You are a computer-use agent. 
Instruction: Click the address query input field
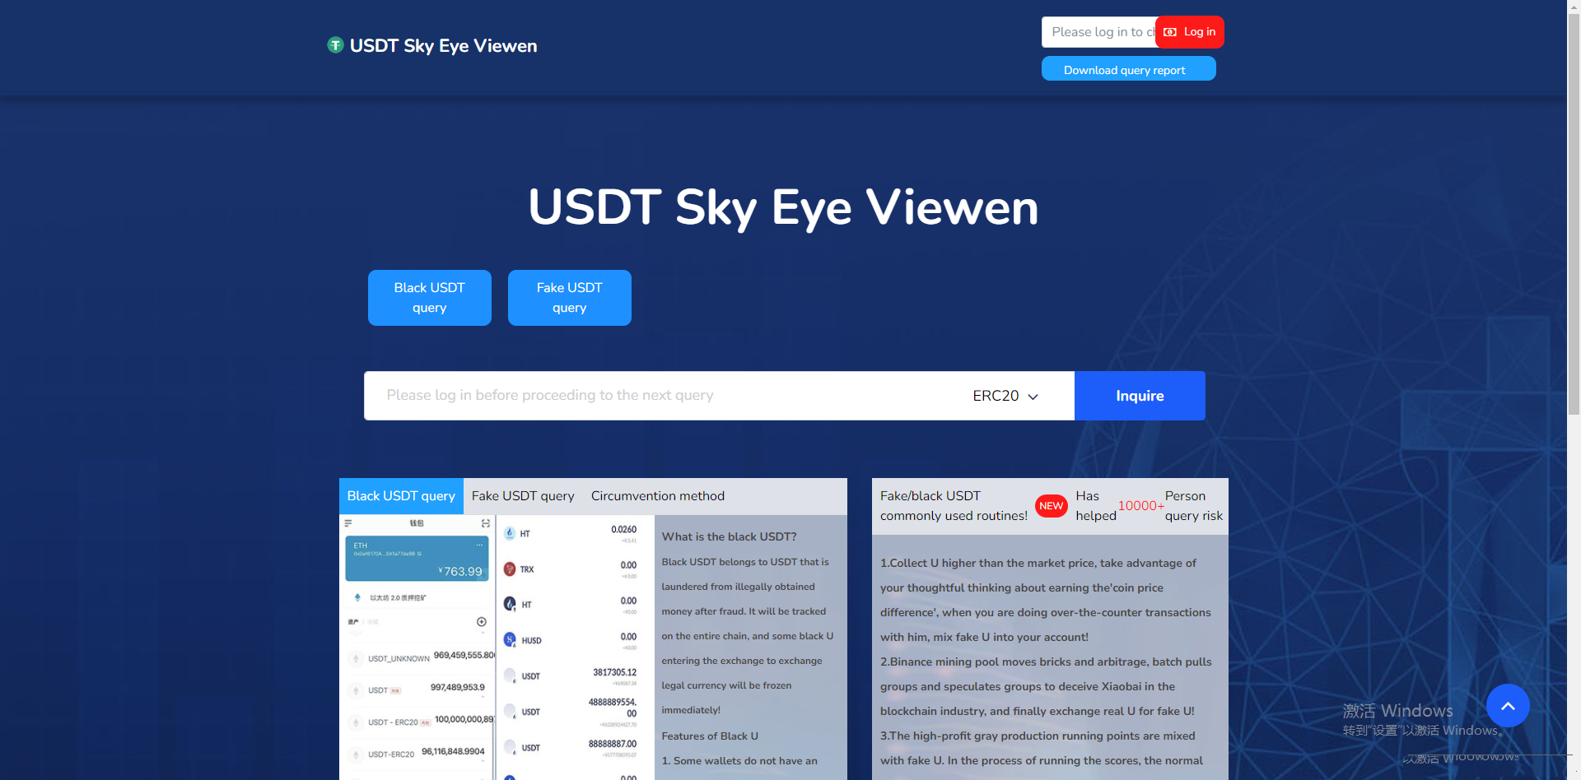(659, 396)
